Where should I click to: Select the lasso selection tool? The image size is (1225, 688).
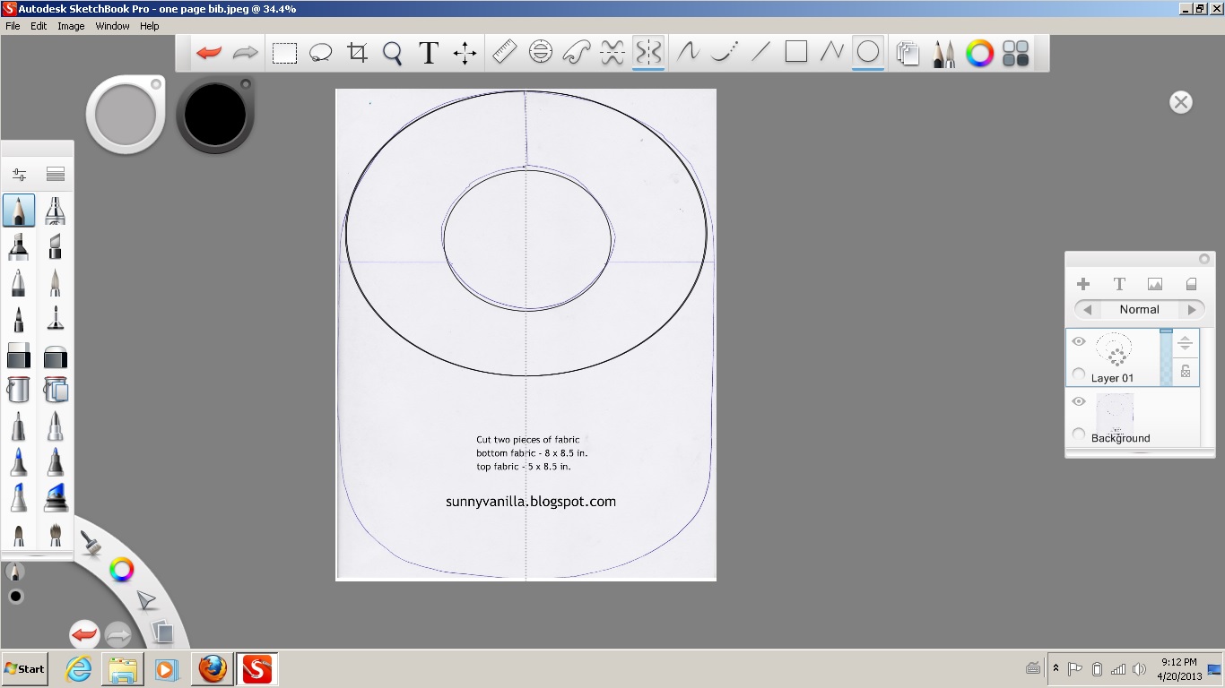[x=320, y=53]
